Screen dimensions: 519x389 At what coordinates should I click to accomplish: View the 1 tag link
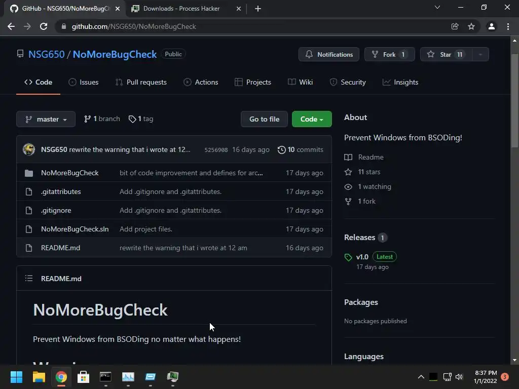pos(141,119)
